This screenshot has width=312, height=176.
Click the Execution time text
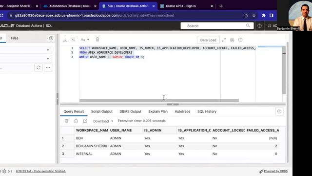pyautogui.click(x=141, y=121)
